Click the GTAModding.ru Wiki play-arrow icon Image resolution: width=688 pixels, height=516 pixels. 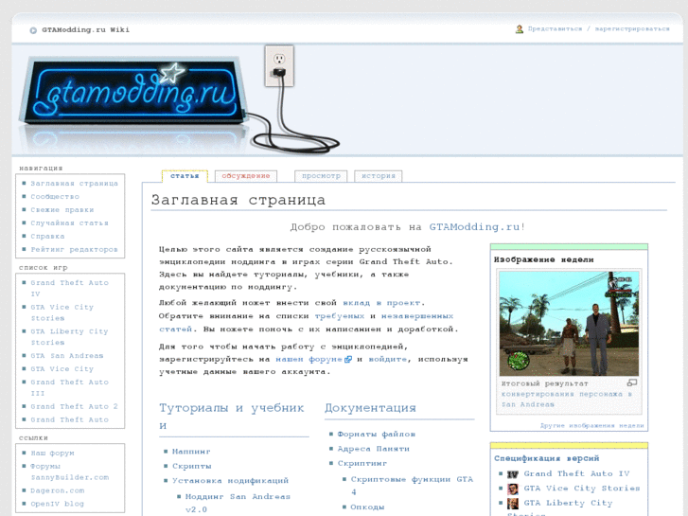tap(33, 30)
